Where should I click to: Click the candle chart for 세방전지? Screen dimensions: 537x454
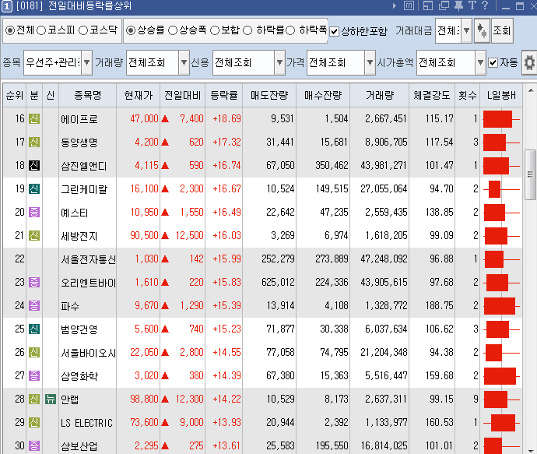(x=501, y=236)
